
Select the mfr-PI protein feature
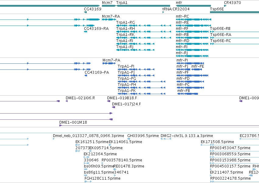(190, 63)
